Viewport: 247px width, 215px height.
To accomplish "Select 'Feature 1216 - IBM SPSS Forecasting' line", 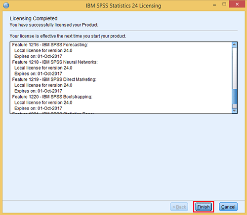I will coord(50,45).
